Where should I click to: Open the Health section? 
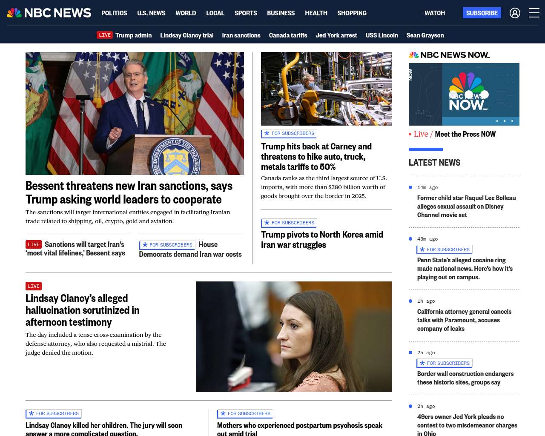316,13
